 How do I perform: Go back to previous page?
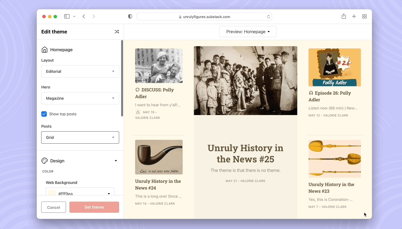click(84, 17)
